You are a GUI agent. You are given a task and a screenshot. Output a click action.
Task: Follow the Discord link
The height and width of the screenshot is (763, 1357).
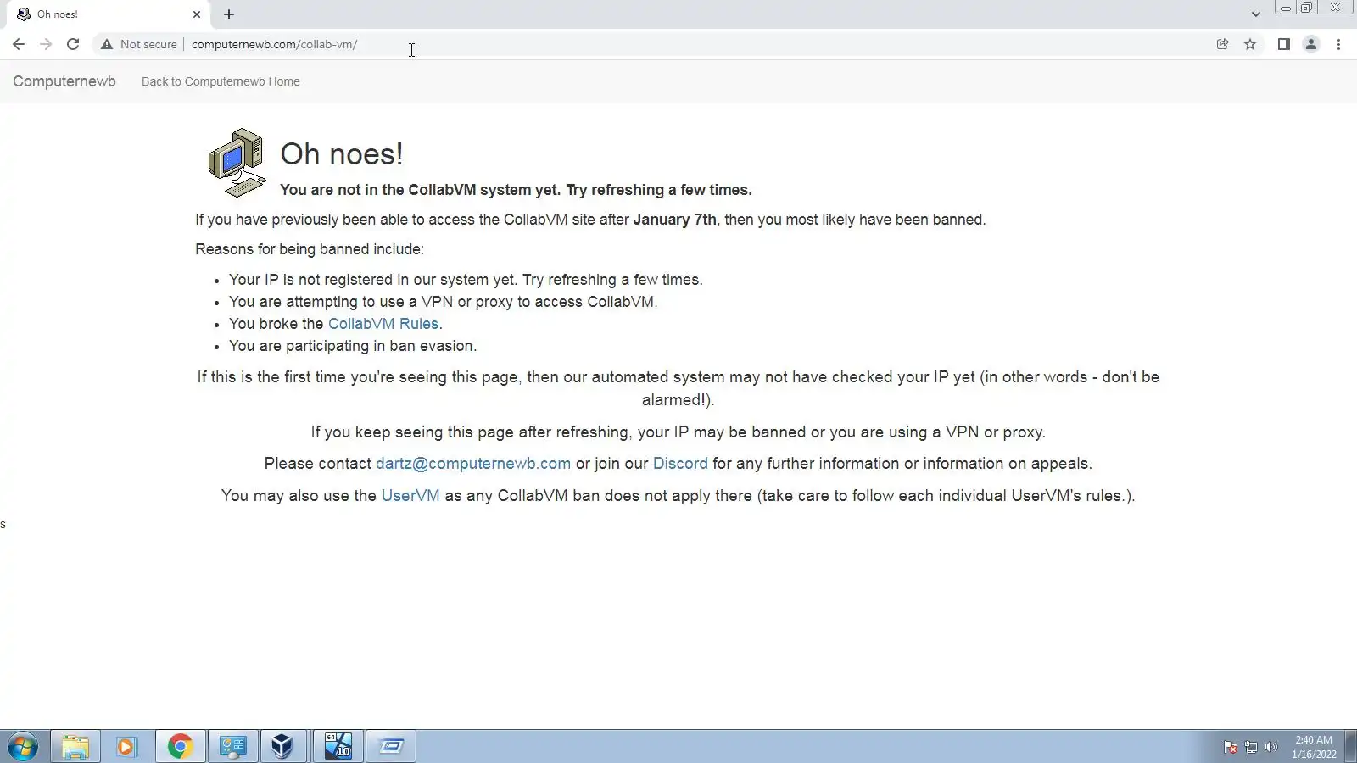point(680,464)
